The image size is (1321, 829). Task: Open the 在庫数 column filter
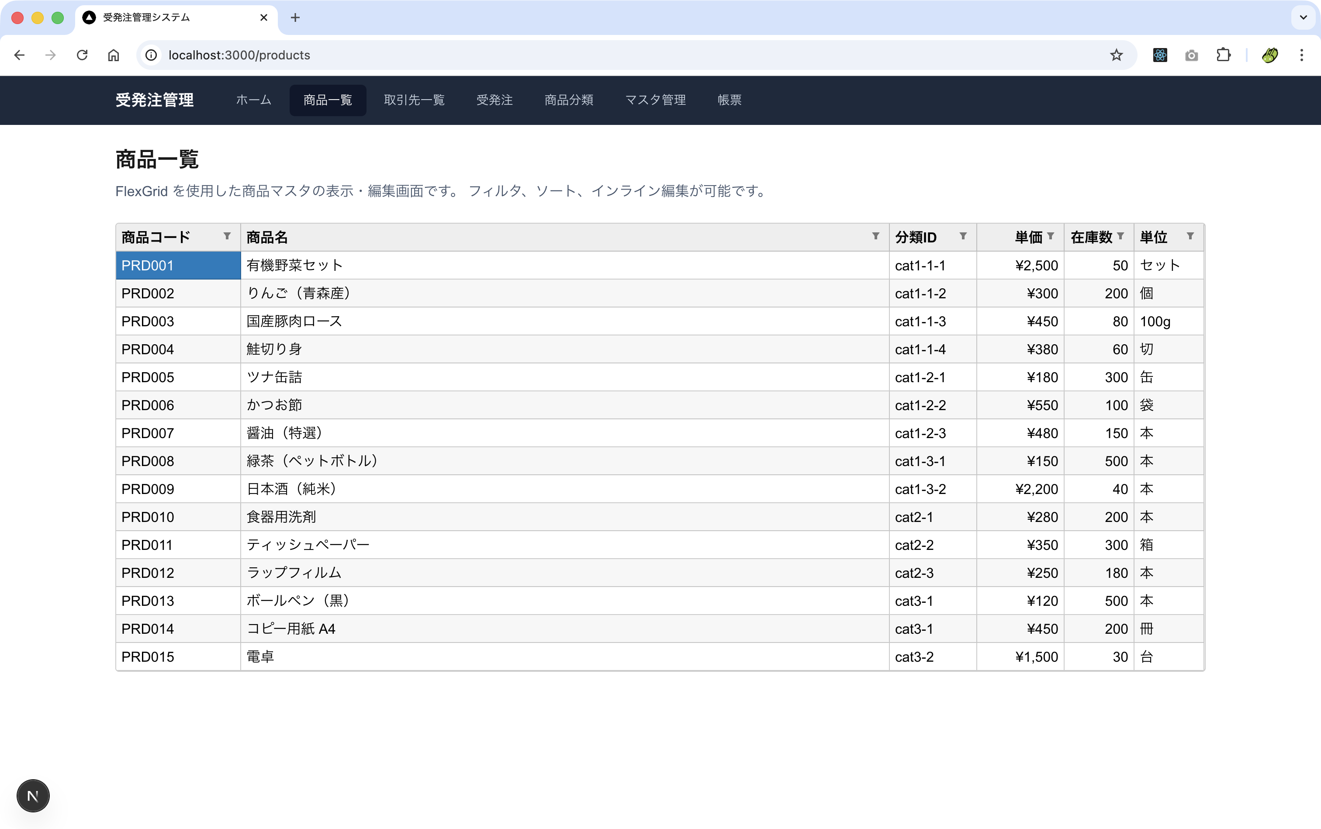coord(1120,236)
